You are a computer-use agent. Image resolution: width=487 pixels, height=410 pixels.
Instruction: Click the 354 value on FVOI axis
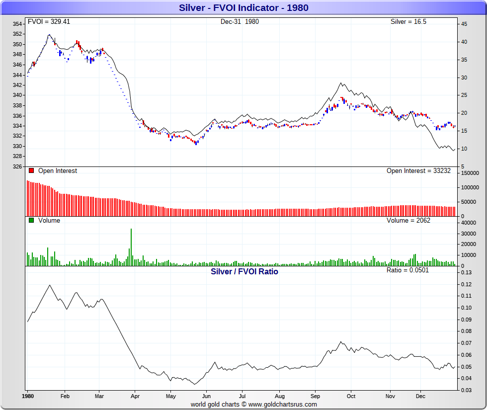point(17,24)
